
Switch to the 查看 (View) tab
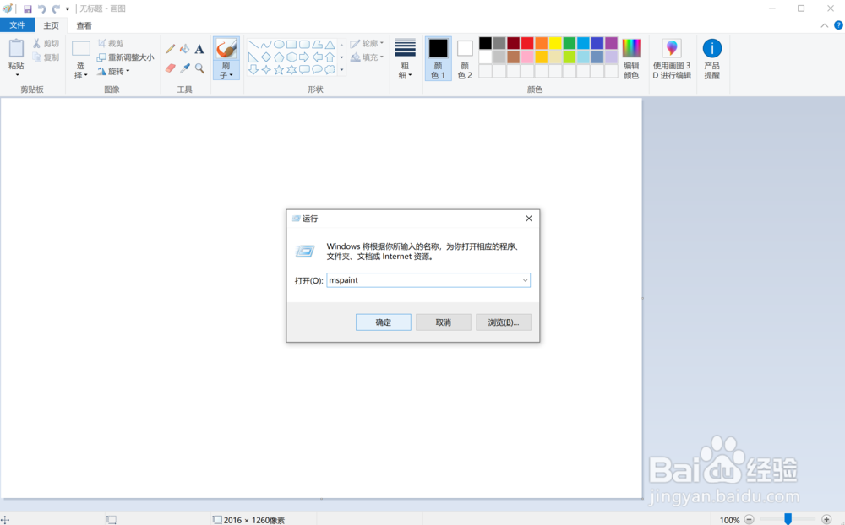click(x=82, y=24)
